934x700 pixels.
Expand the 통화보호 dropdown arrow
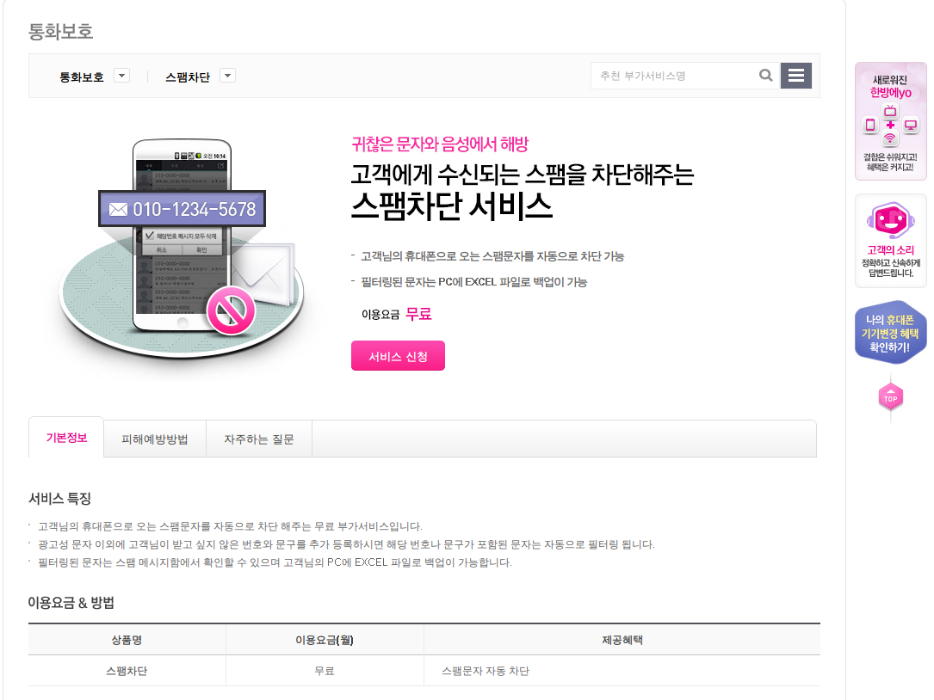click(121, 76)
